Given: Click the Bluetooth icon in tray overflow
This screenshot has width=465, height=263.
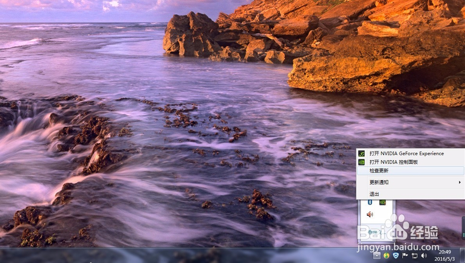Looking at the screenshot, I should [370, 202].
